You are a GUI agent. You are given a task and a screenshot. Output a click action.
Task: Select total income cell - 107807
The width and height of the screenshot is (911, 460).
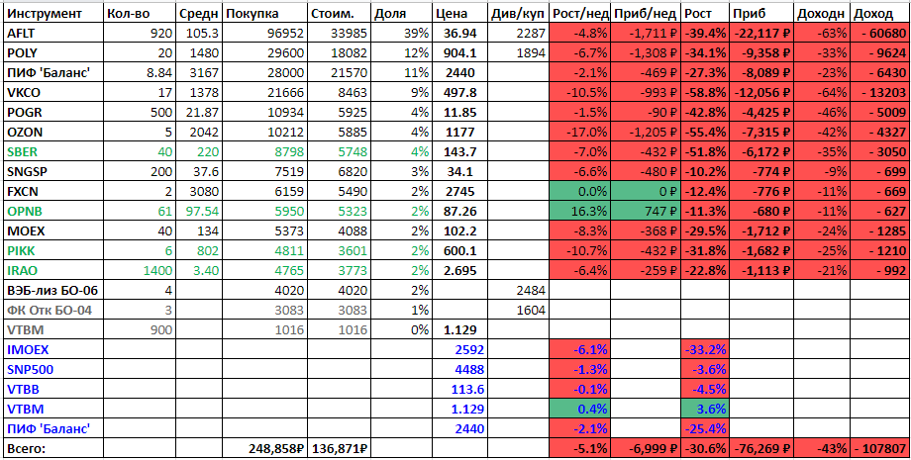point(879,448)
